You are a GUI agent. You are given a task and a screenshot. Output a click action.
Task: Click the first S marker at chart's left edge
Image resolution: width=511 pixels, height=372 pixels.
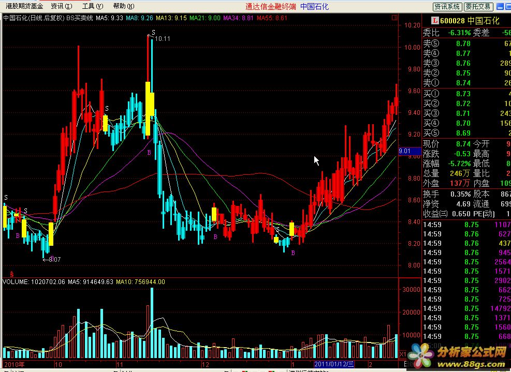6,198
